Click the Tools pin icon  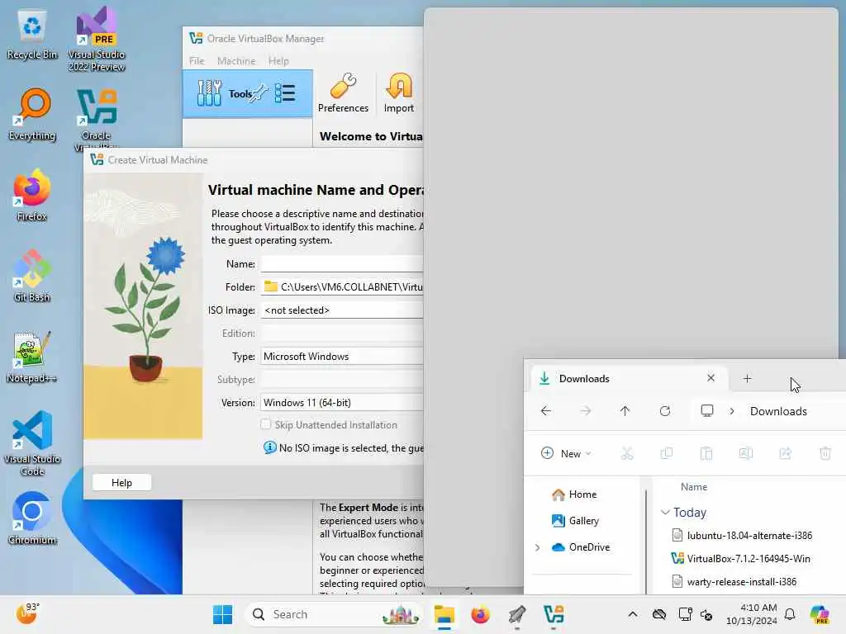pyautogui.click(x=260, y=93)
